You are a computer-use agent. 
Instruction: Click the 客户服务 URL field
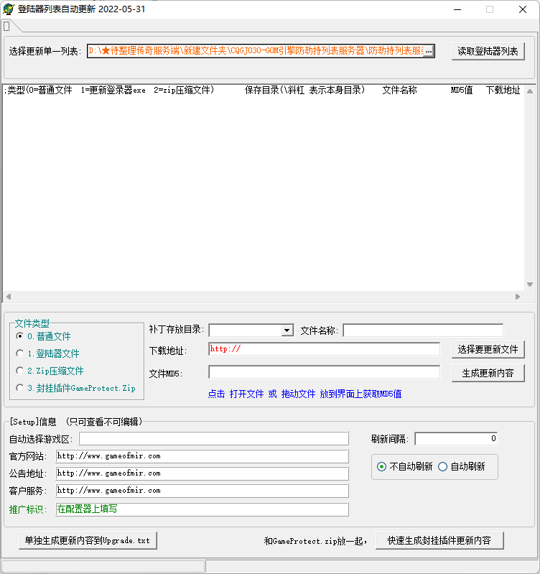(x=202, y=491)
